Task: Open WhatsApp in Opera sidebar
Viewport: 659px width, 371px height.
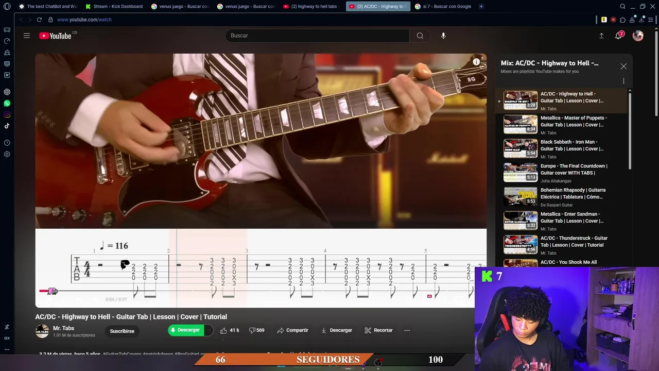Action: tap(7, 103)
